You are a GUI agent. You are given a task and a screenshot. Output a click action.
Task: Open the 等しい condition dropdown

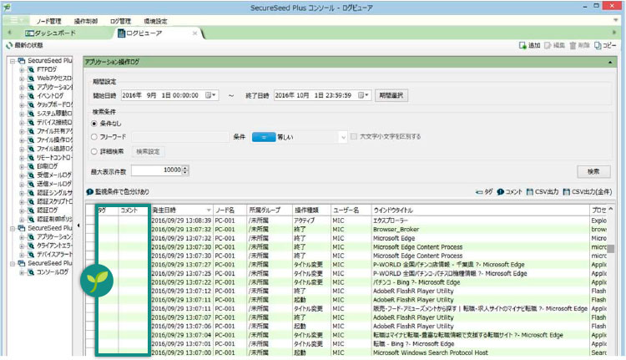(343, 138)
